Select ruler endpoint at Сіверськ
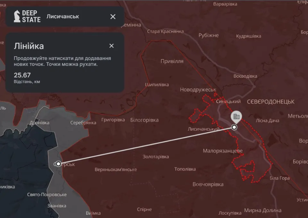The width and height of the screenshot is (308, 218). coord(58,164)
